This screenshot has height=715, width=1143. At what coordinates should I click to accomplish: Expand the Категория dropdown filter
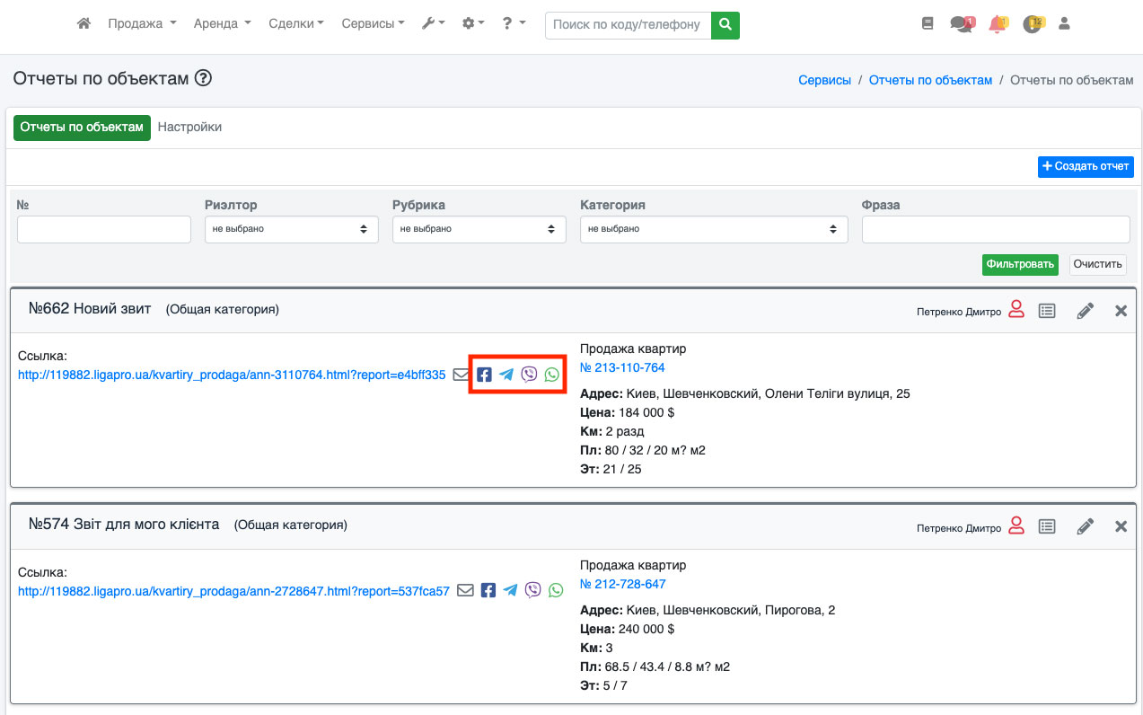pyautogui.click(x=714, y=229)
